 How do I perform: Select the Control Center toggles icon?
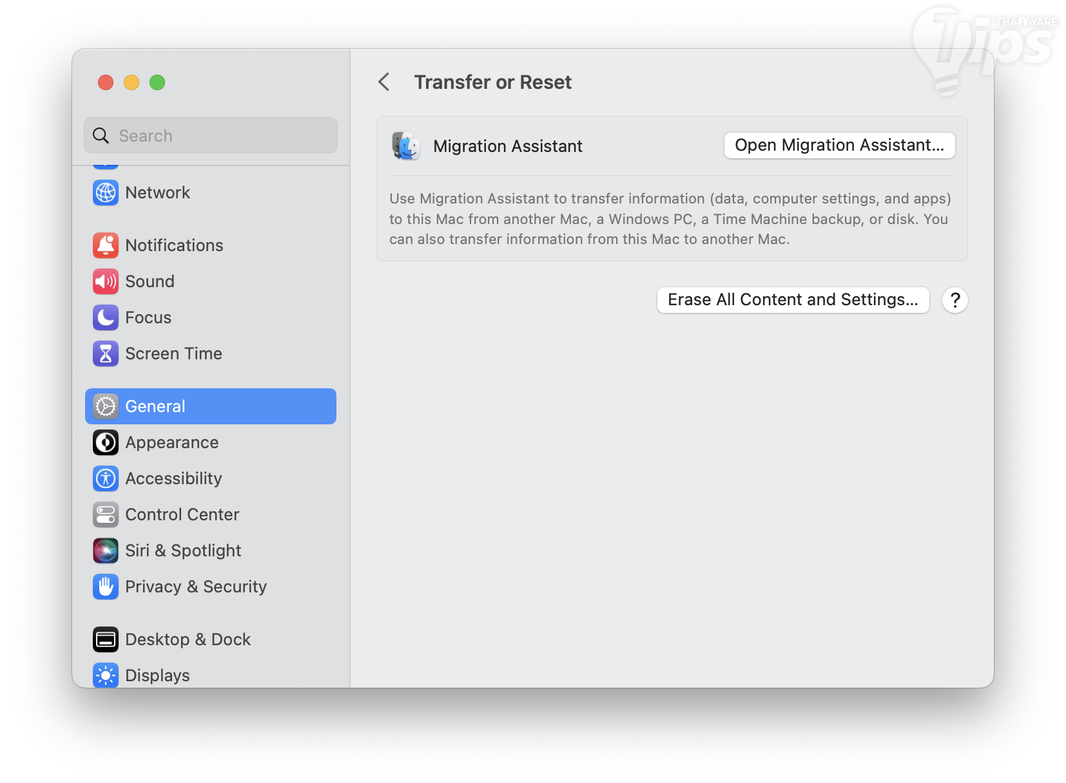coord(106,514)
